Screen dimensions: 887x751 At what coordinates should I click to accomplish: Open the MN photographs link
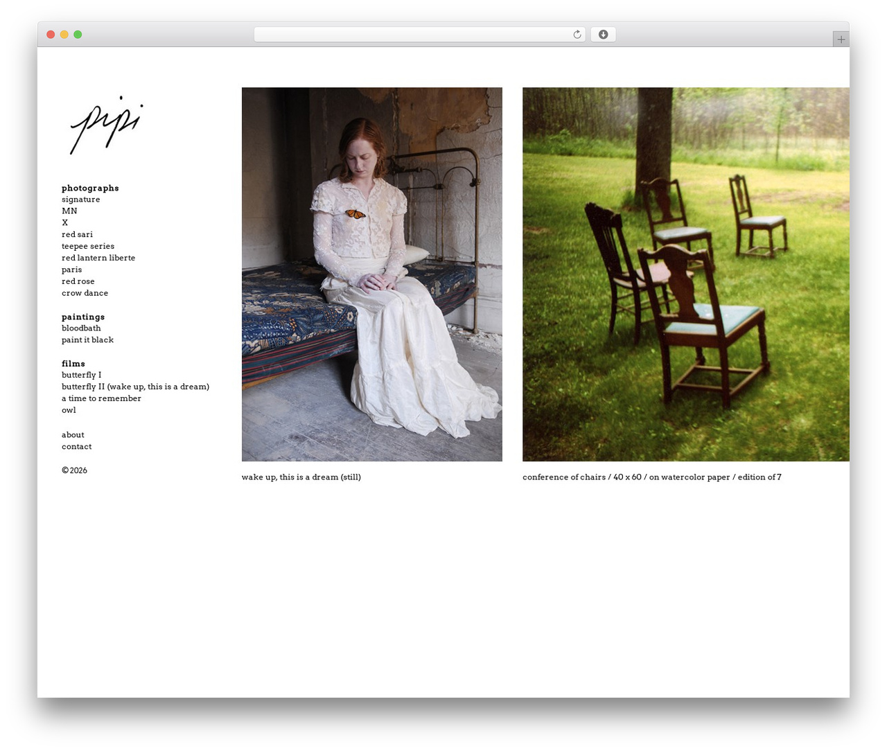69,211
